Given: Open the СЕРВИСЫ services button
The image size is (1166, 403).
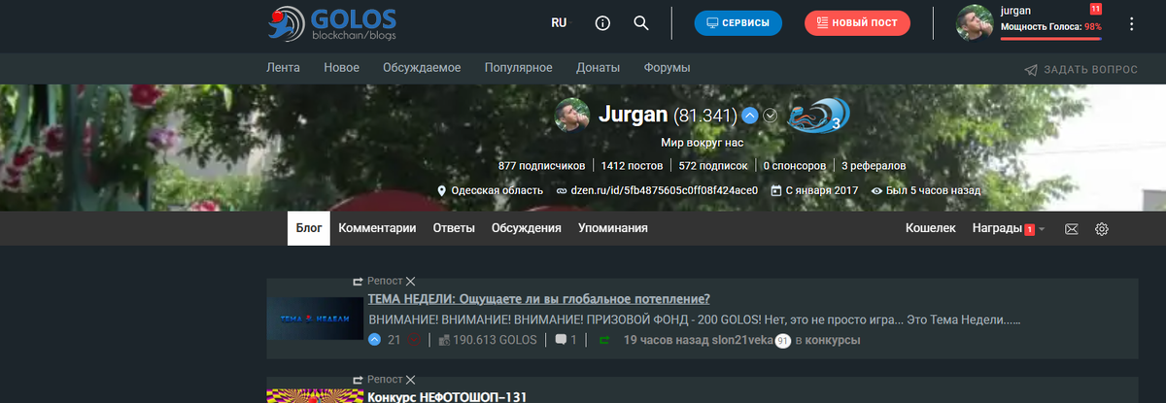Looking at the screenshot, I should click(737, 23).
